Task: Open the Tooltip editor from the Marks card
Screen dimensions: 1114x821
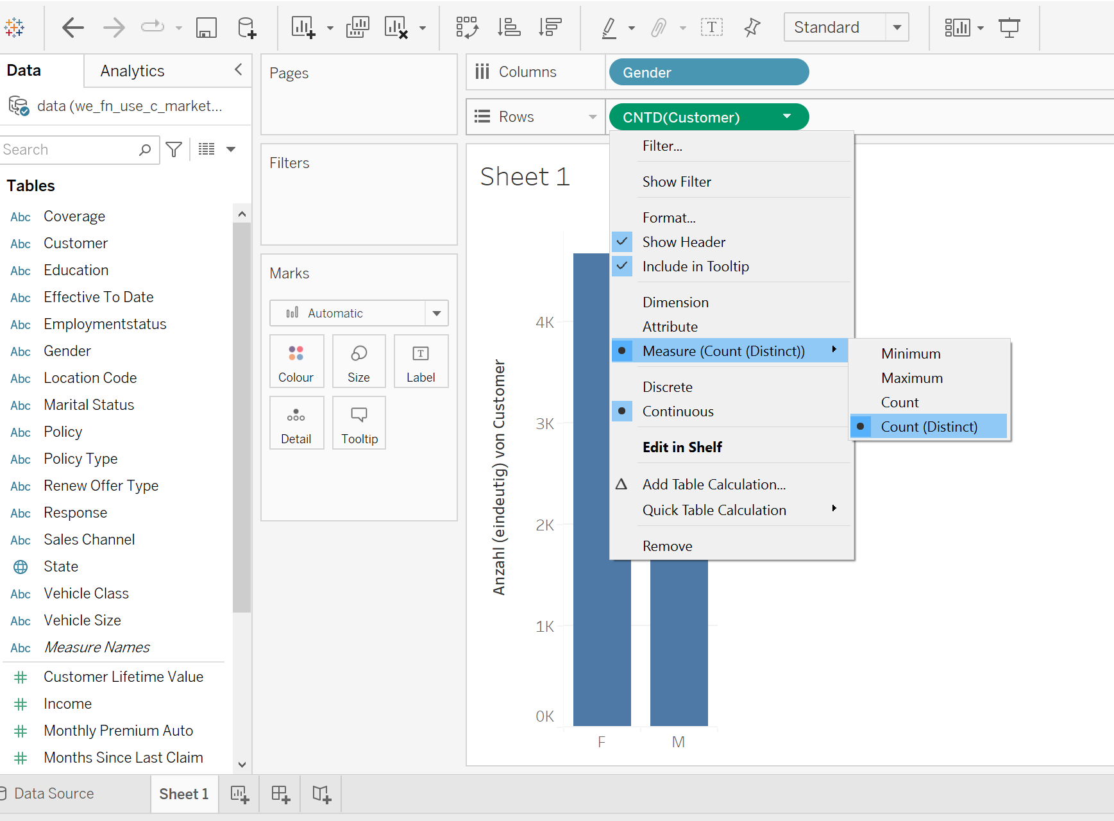Action: pos(359,423)
